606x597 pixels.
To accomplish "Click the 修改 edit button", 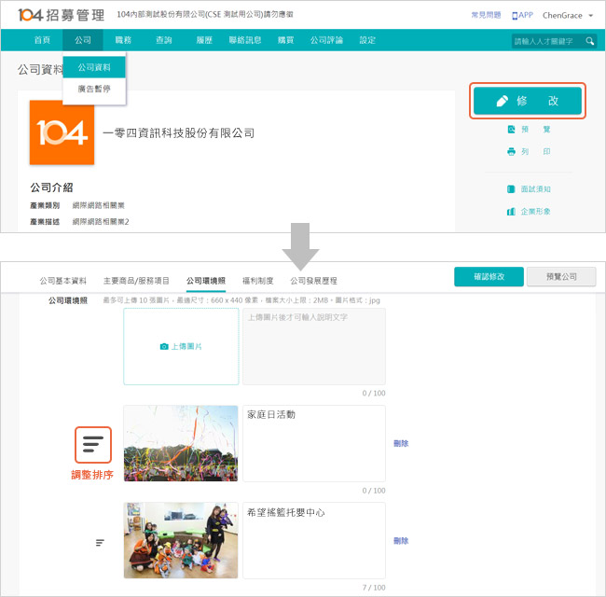I will [x=528, y=101].
